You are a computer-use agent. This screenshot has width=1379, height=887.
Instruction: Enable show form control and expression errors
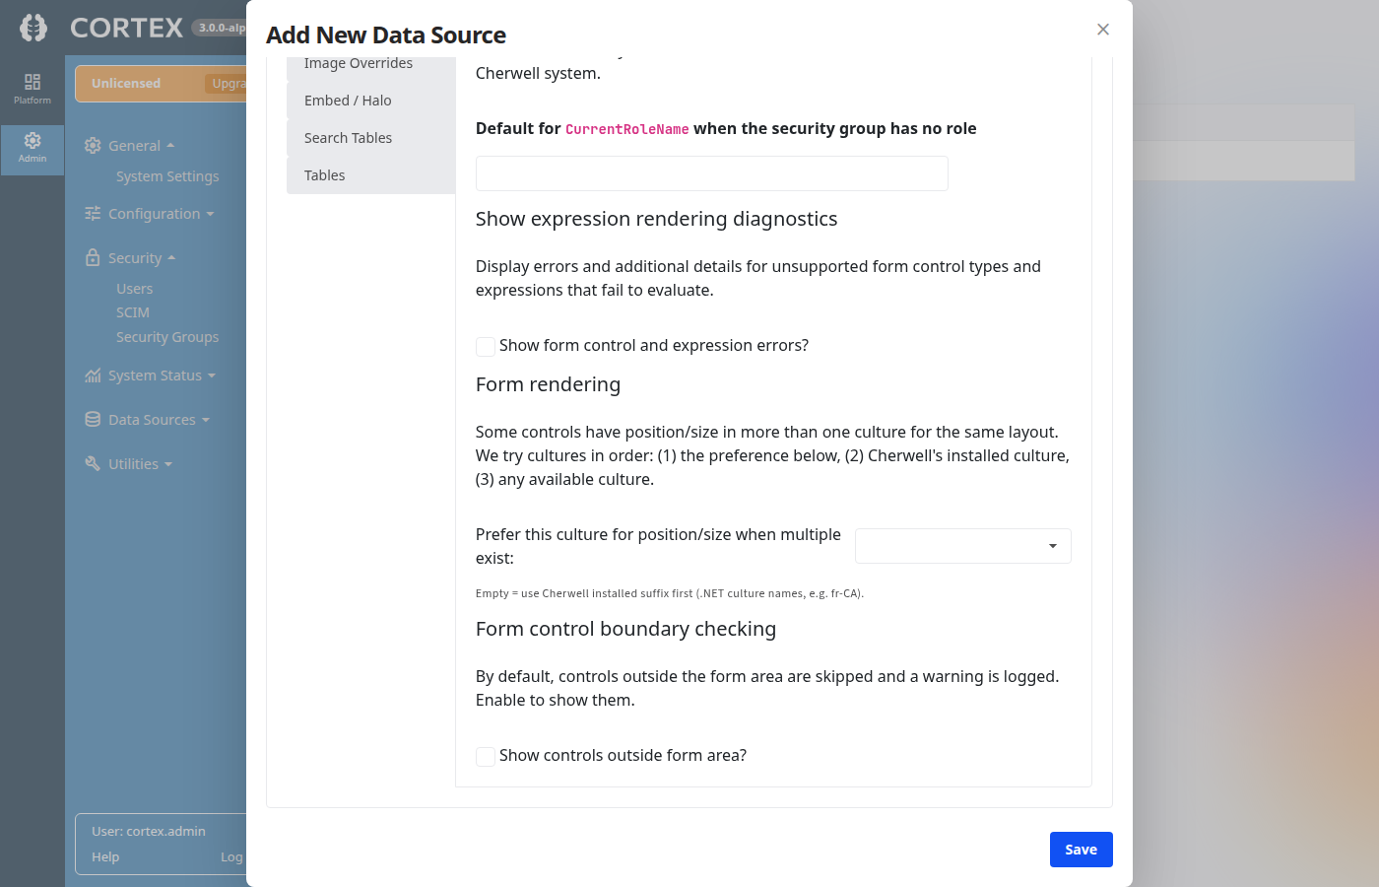tap(485, 346)
